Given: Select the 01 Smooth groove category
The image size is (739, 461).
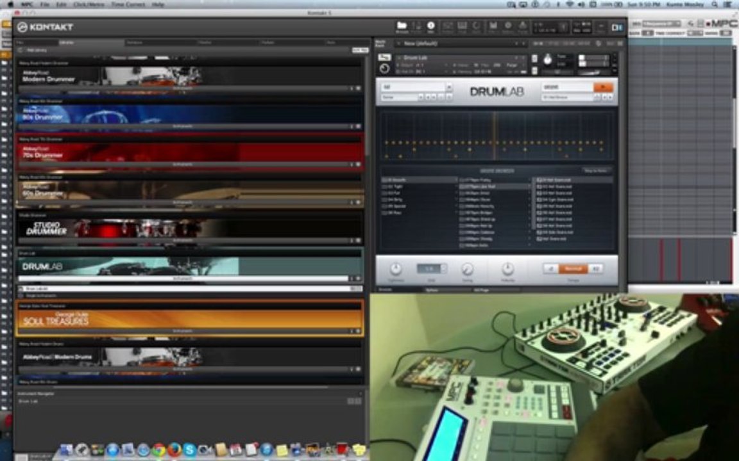Looking at the screenshot, I should (418, 180).
